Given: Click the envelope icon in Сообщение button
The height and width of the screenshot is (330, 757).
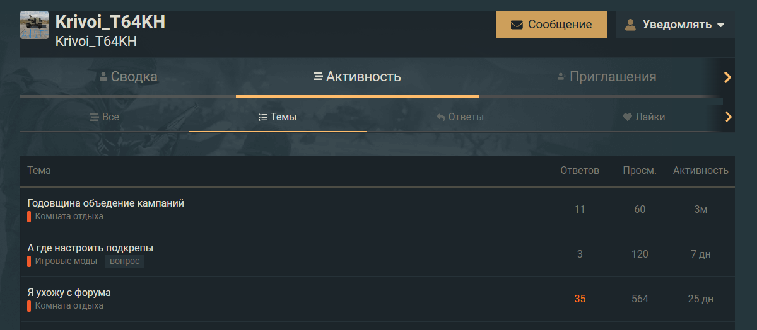Looking at the screenshot, I should 517,25.
